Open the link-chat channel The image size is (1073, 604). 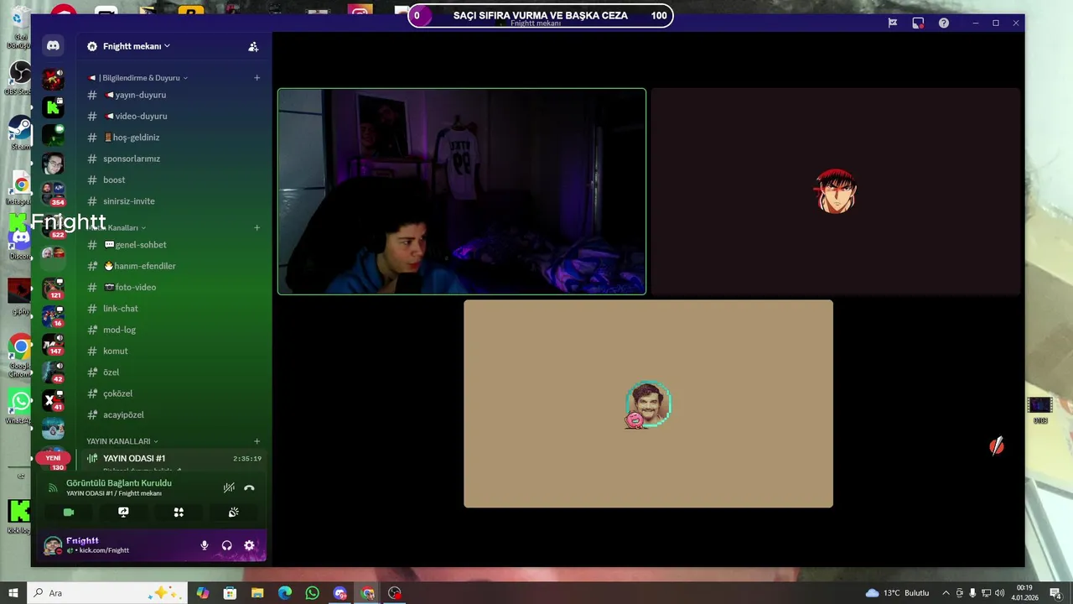(174, 309)
